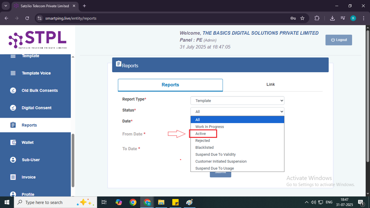Click the Digital Consent checkmark icon
This screenshot has height=208, width=370.
(x=13, y=108)
